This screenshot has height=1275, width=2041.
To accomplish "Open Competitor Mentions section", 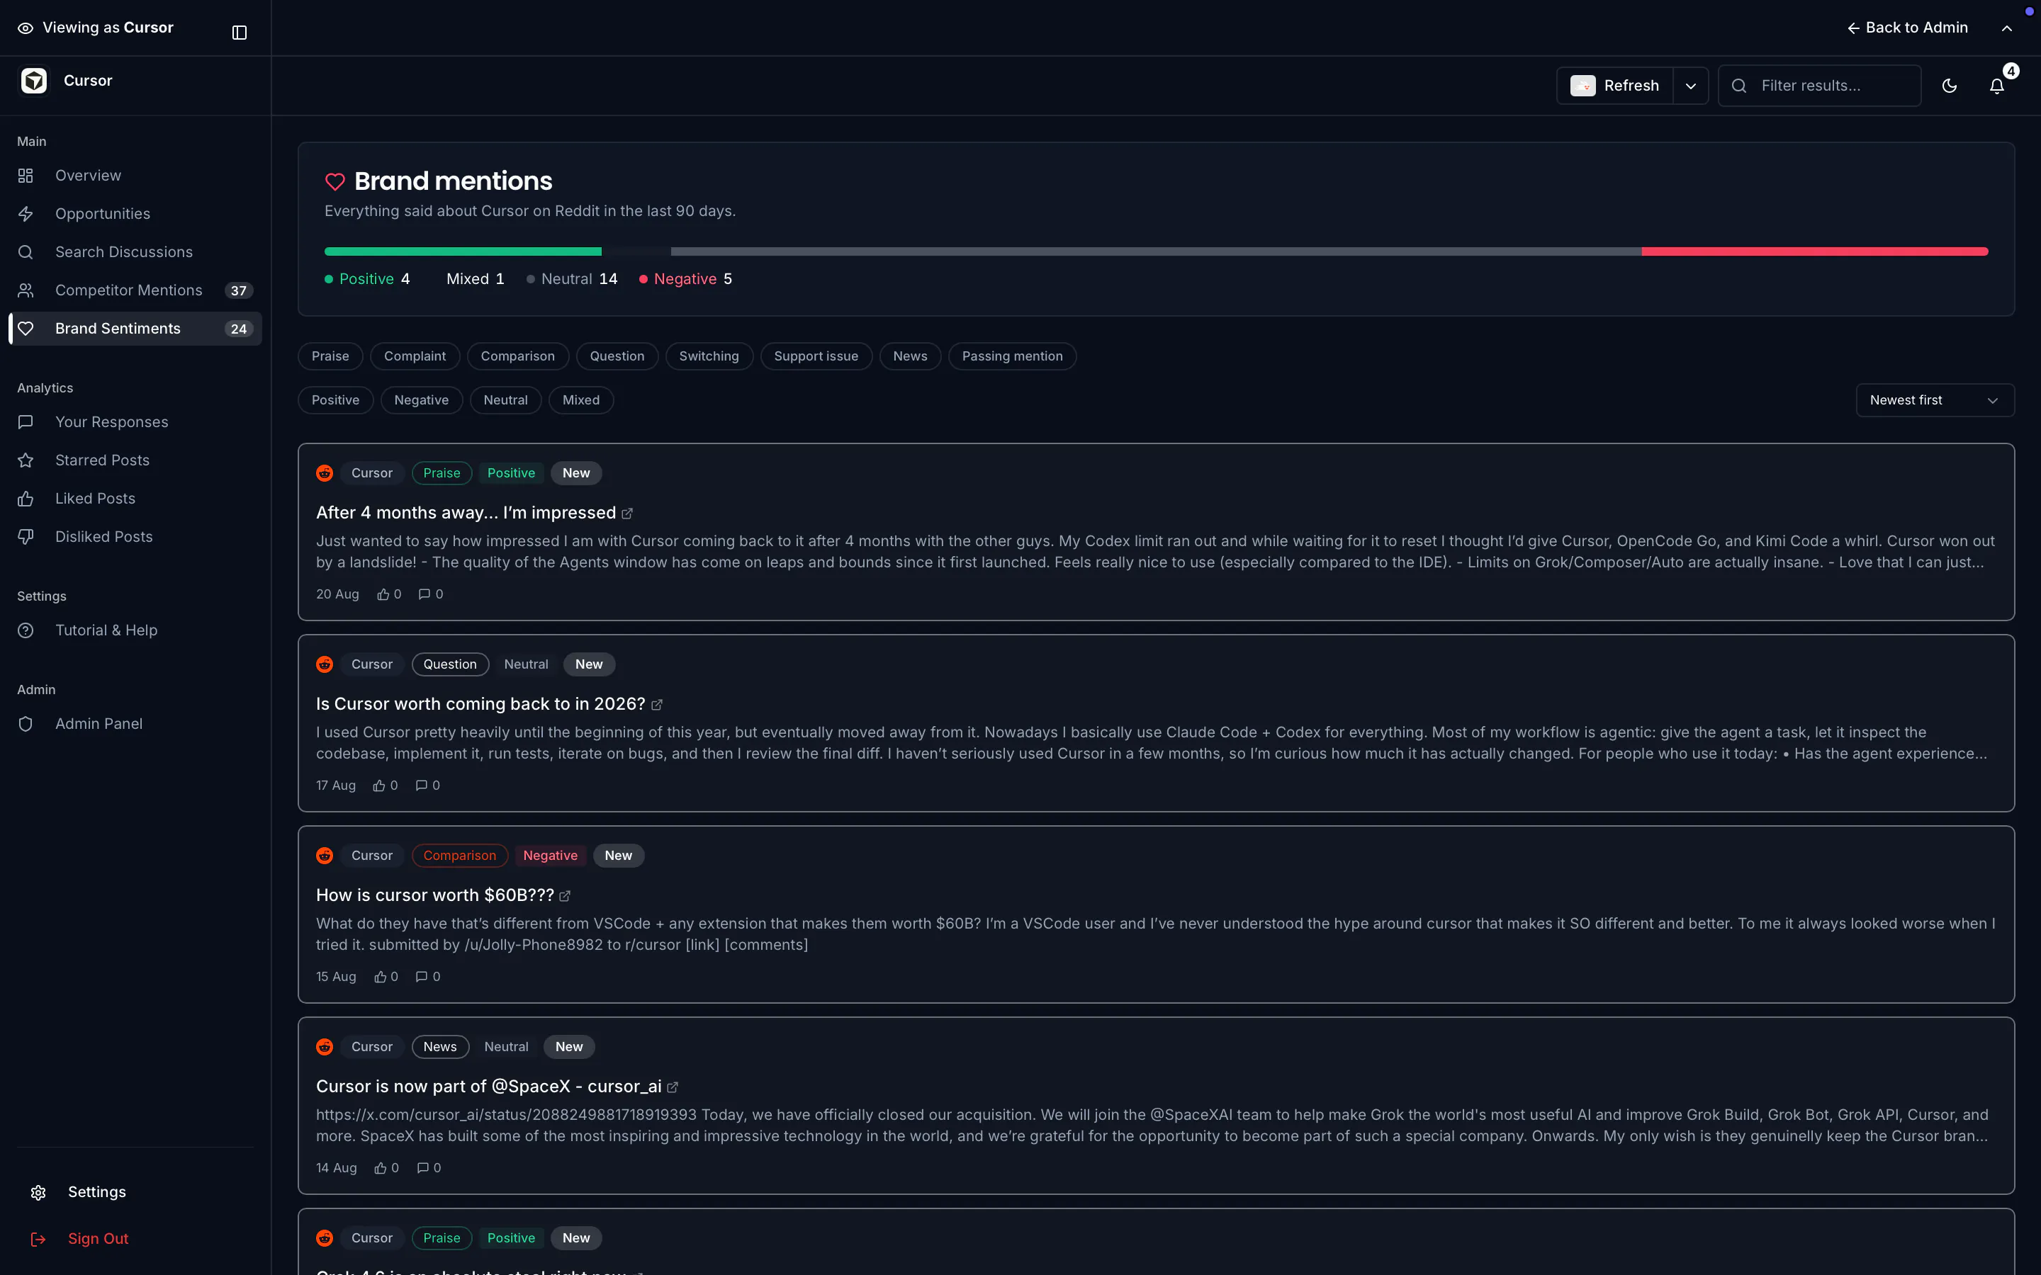I will pos(135,290).
